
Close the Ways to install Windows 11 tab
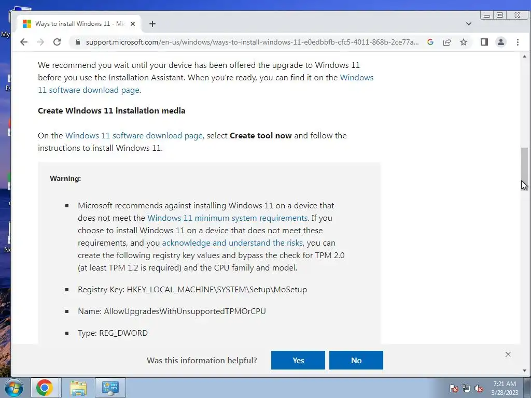coord(133,24)
